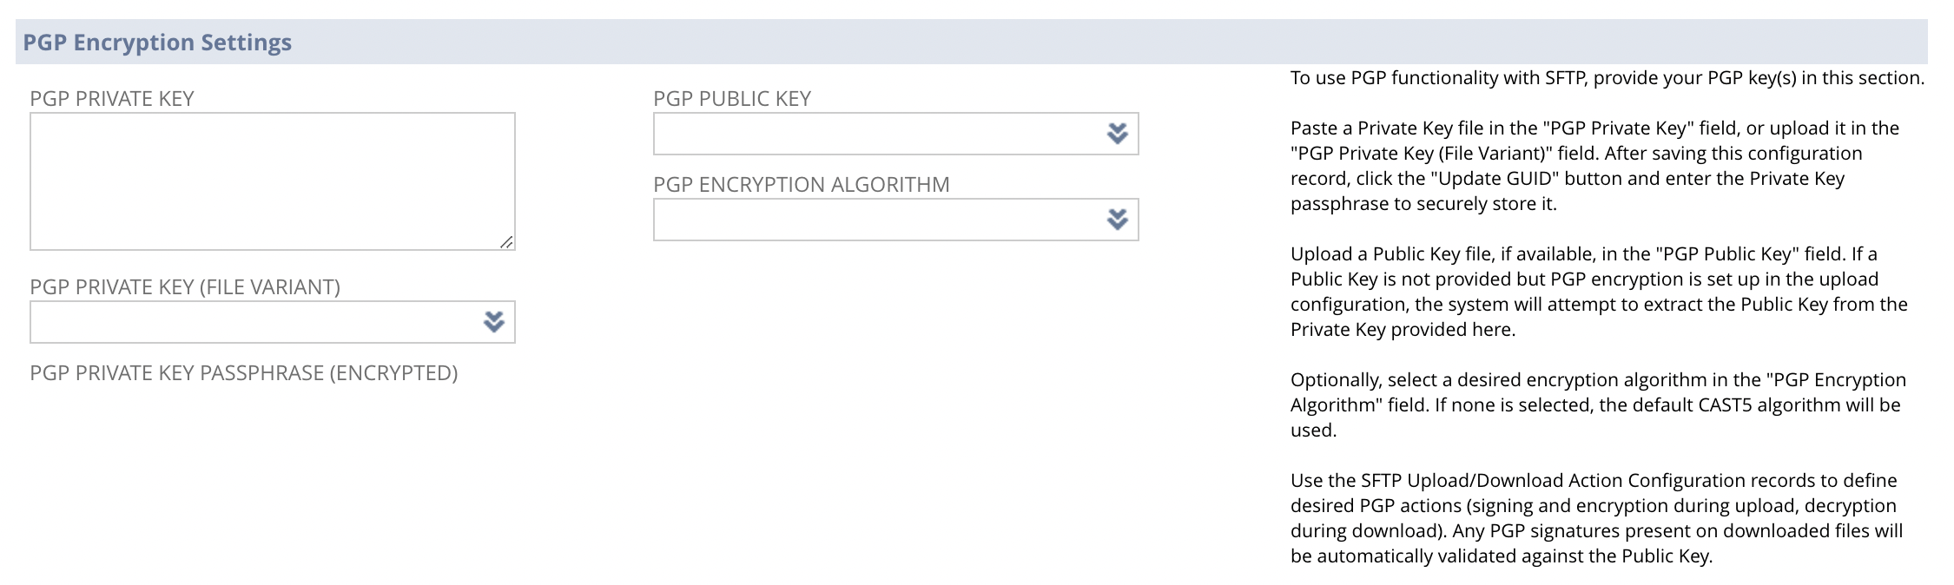Click the PGP PRIVATE KEY PASSPHRASE (ENCRYPTED) label
1954x585 pixels.
point(244,373)
